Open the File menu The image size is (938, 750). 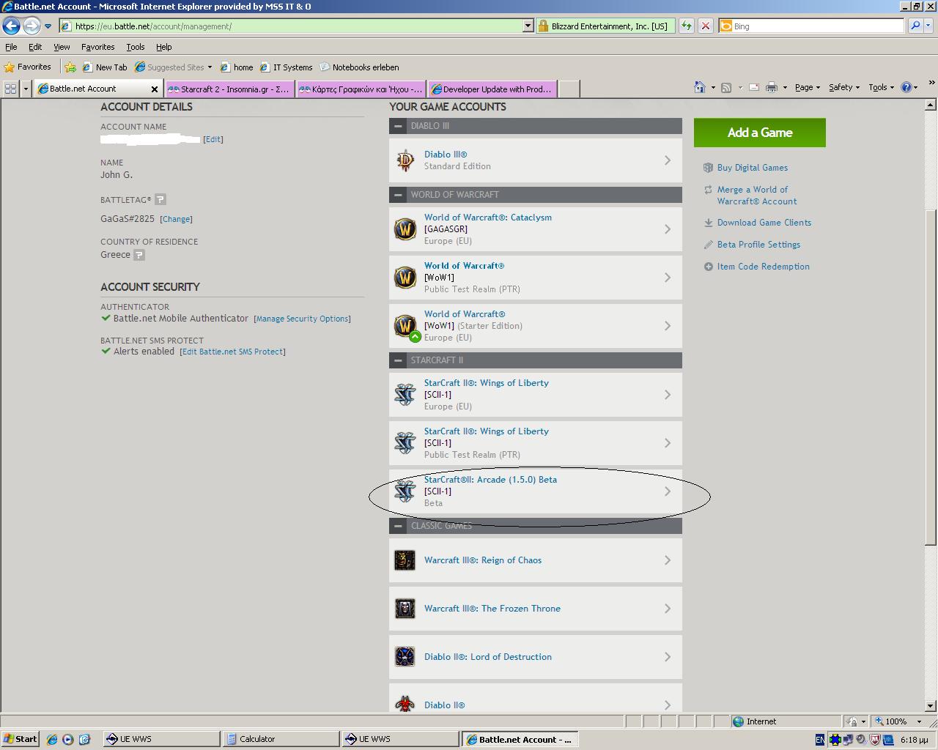tap(11, 47)
